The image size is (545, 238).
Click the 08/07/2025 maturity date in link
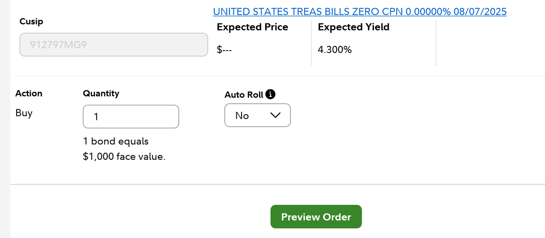480,11
